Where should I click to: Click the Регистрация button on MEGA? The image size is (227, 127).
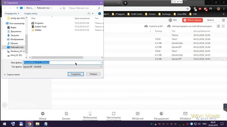pos(192,20)
